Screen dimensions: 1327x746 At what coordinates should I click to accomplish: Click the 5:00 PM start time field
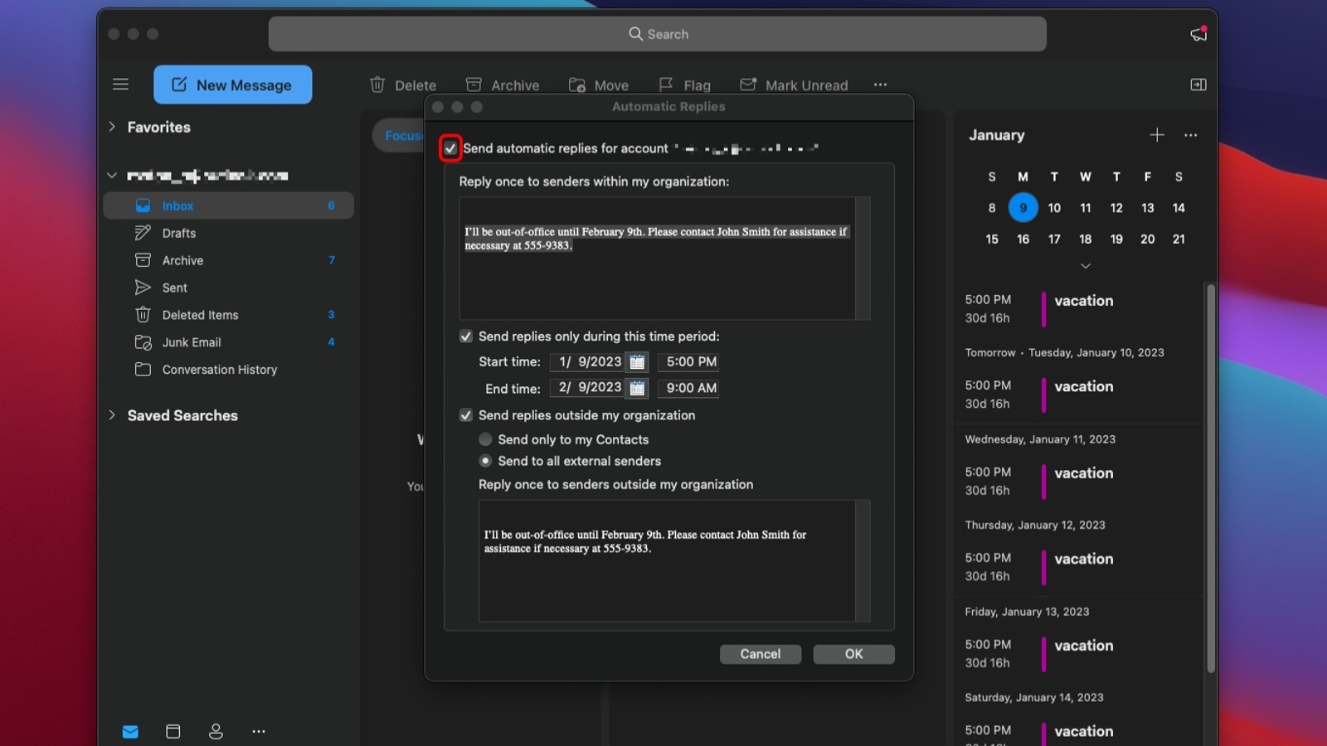tap(688, 362)
